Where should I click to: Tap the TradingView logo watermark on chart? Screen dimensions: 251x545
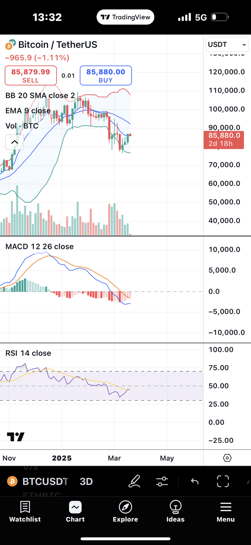pos(15,437)
